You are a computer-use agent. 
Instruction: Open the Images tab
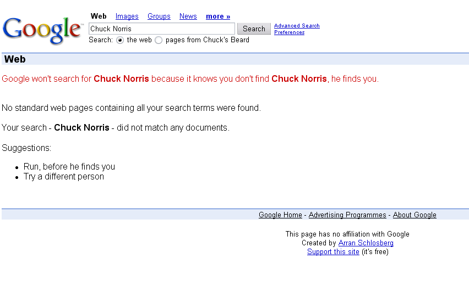tap(127, 16)
